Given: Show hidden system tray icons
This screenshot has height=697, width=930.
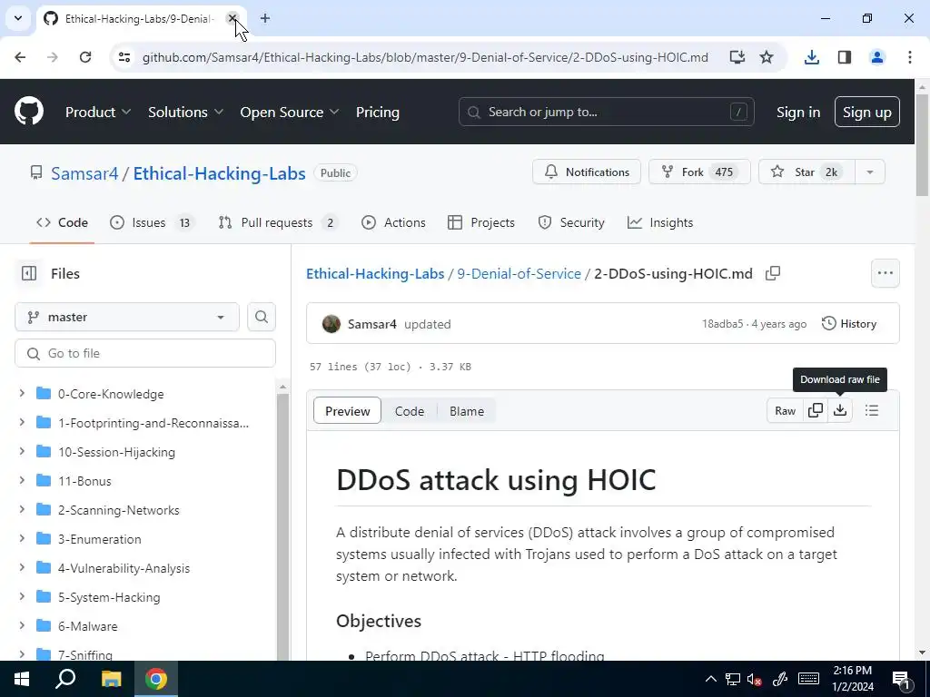Looking at the screenshot, I should [710, 679].
